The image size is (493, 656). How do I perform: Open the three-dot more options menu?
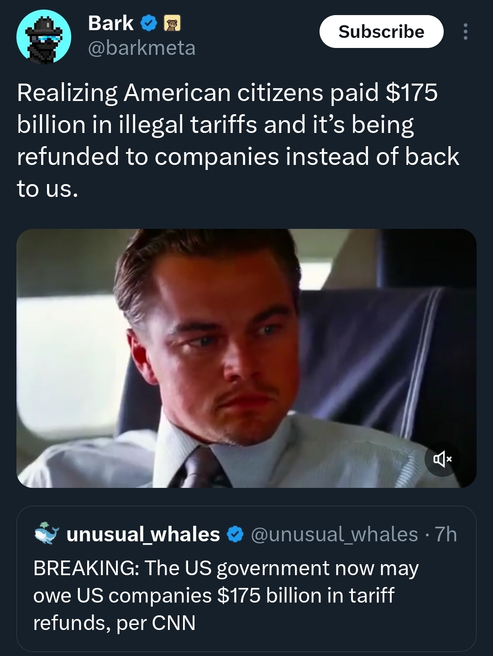(465, 32)
